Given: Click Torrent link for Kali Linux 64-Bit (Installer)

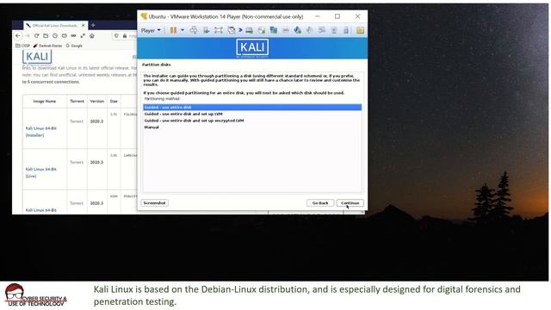Looking at the screenshot, I should click(x=77, y=121).
